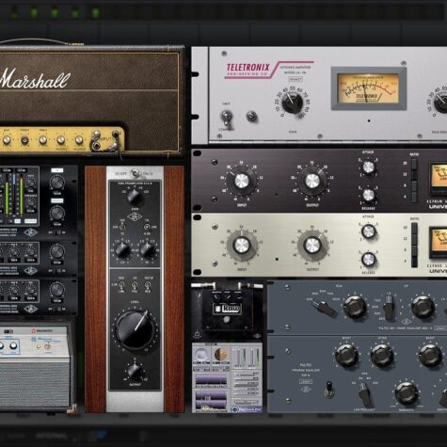447x447 pixels.
Task: Flip the left toggle under the 610 Gain knob
Action: point(122,227)
